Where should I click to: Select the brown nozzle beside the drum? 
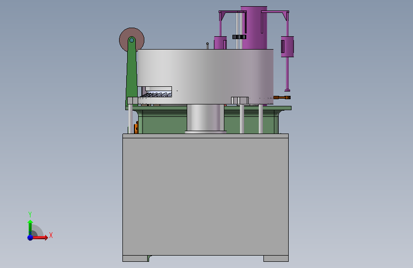282,98
